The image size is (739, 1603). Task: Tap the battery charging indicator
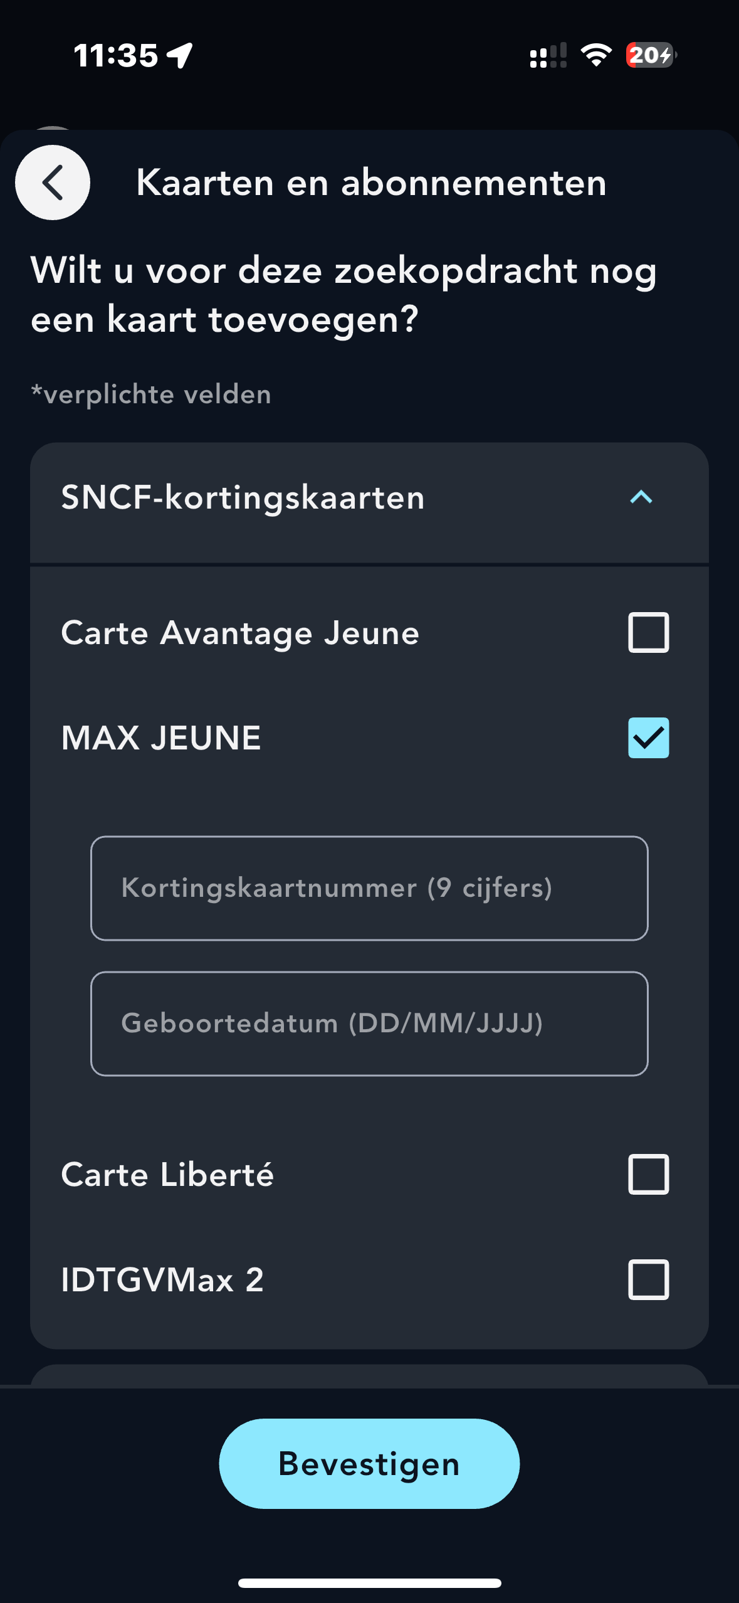[x=651, y=55]
